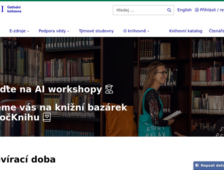Image resolution: width=224 pixels, height=170 pixels.
Task: Click the graduate icon after AI workshopy
Action: 109,89
